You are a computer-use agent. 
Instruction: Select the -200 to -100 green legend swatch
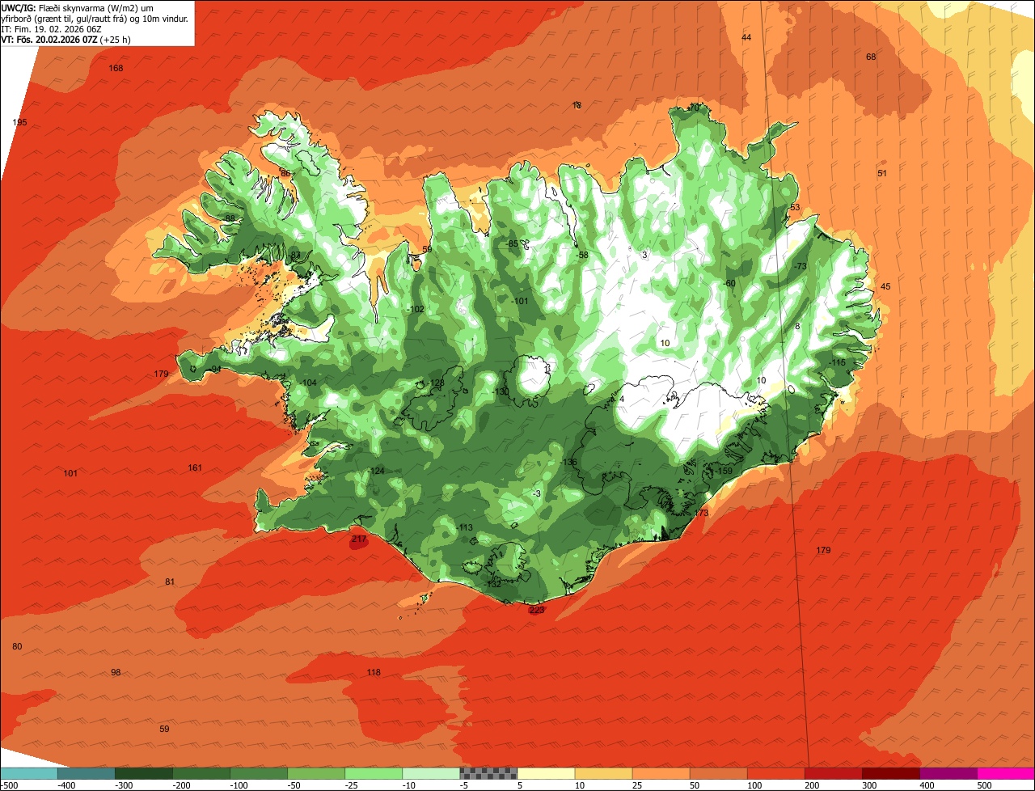[201, 773]
